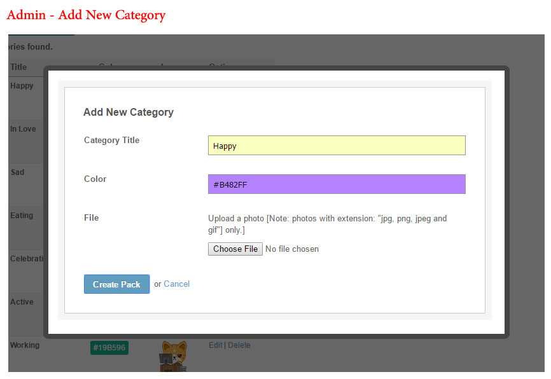Click the "Color" form label

tap(95, 179)
